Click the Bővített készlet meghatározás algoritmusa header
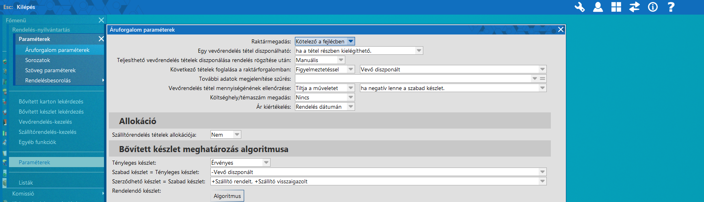Viewport: 704px width, 202px height. point(330,149)
